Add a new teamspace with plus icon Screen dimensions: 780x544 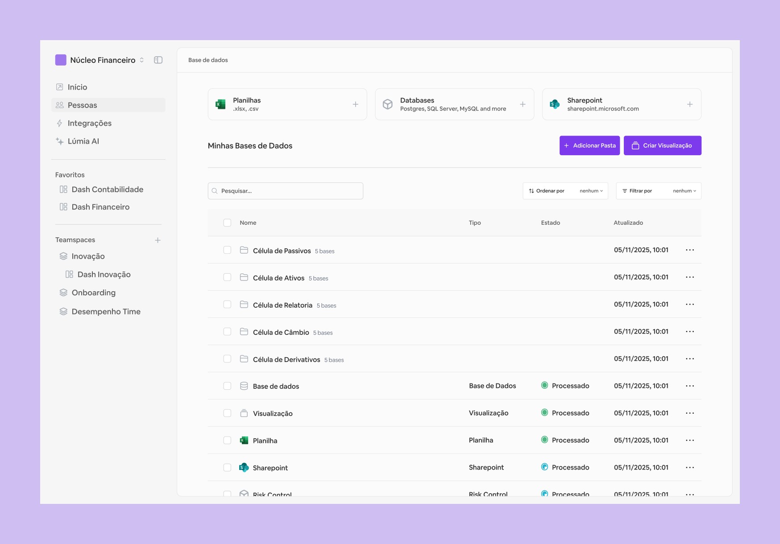(158, 240)
